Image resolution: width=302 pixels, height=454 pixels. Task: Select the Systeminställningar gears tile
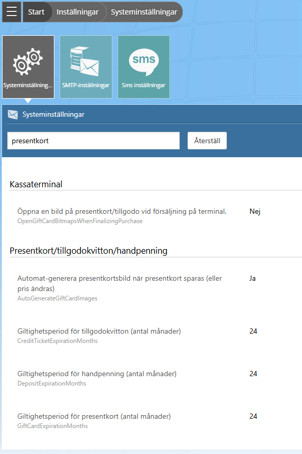(x=28, y=67)
